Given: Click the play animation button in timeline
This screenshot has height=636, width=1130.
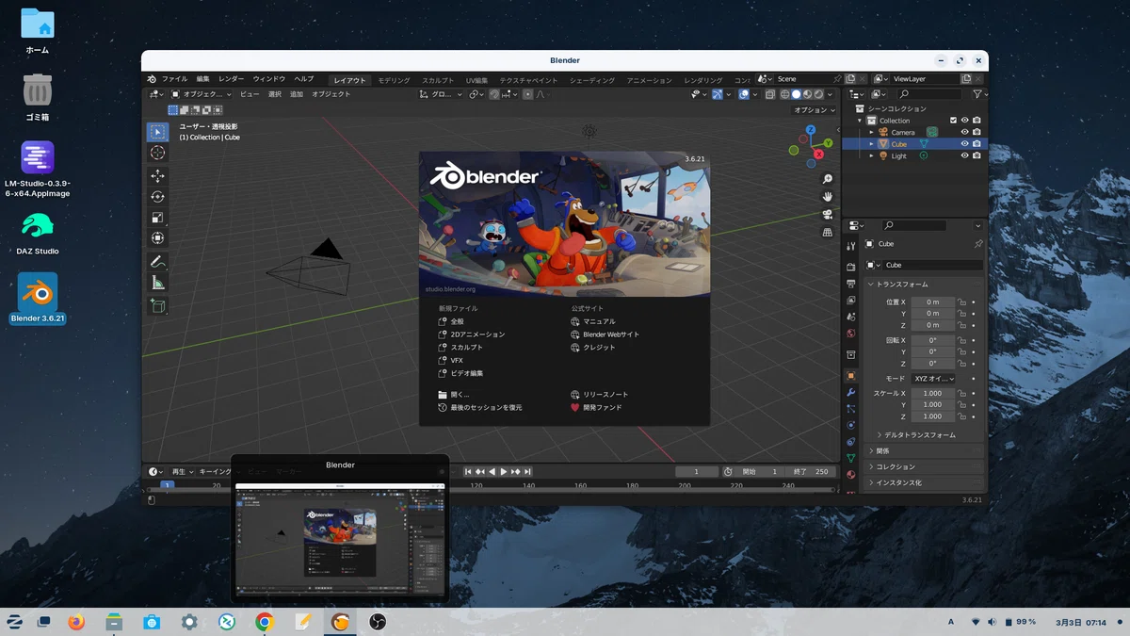Looking at the screenshot, I should click(504, 471).
